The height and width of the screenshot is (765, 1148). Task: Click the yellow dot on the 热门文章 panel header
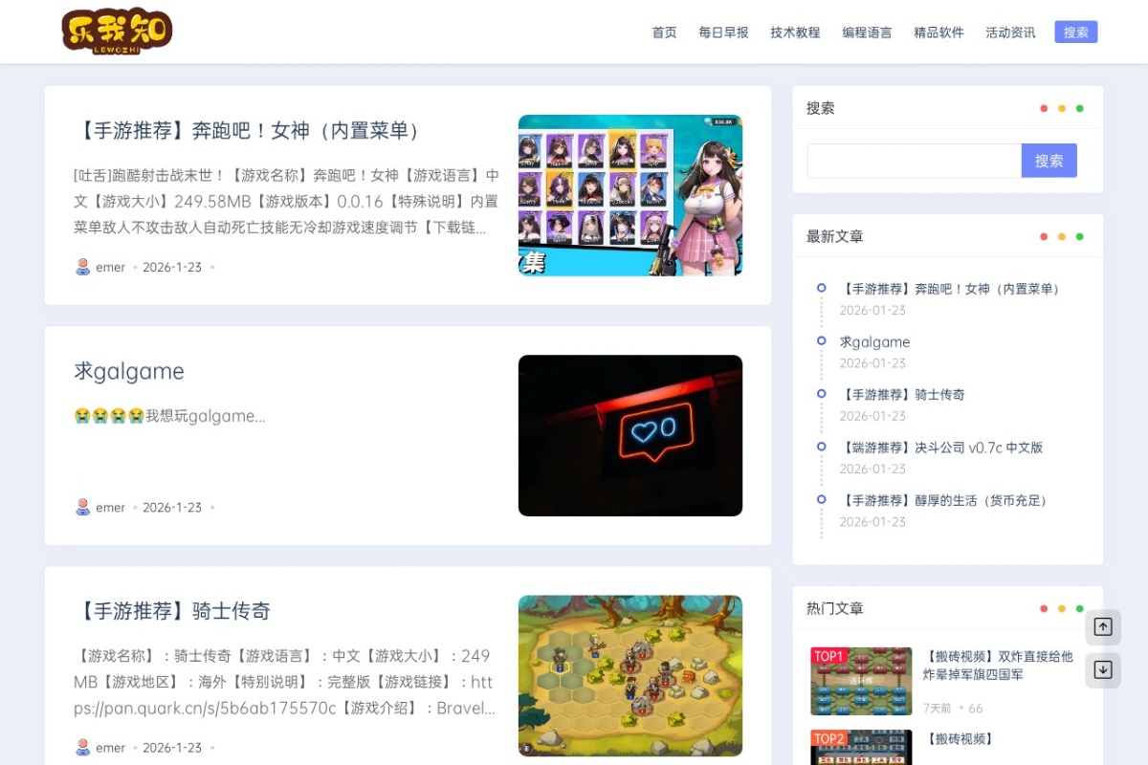[x=1062, y=608]
